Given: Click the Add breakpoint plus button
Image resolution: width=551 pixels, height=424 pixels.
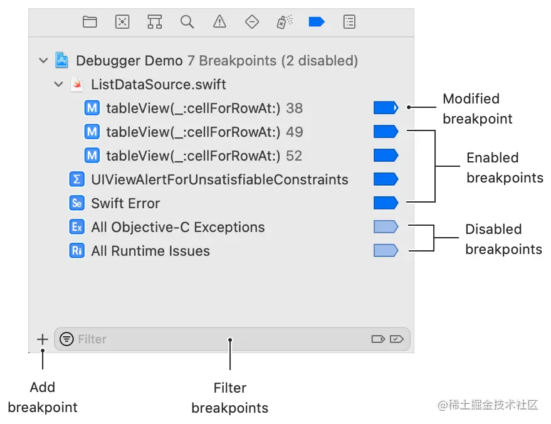Looking at the screenshot, I should tap(42, 339).
